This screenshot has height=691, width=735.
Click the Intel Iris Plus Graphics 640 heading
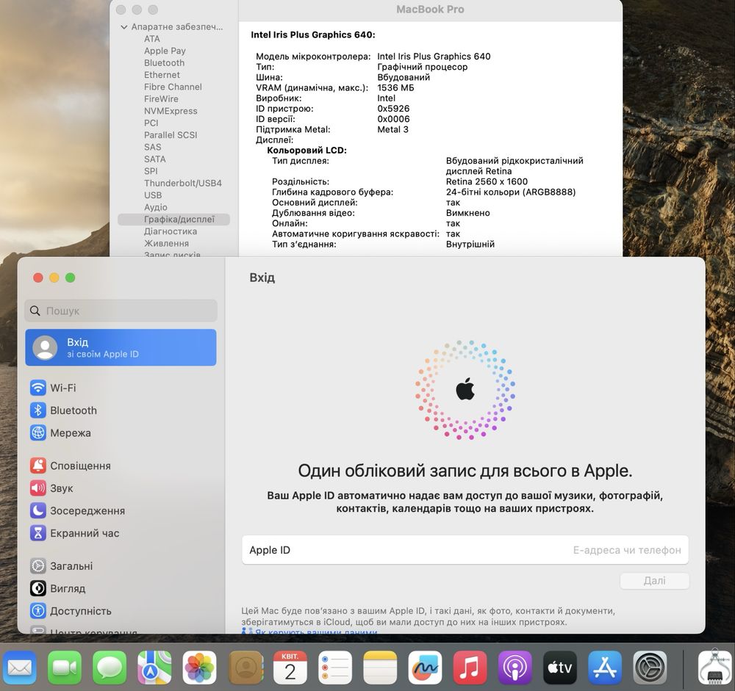[x=313, y=35]
